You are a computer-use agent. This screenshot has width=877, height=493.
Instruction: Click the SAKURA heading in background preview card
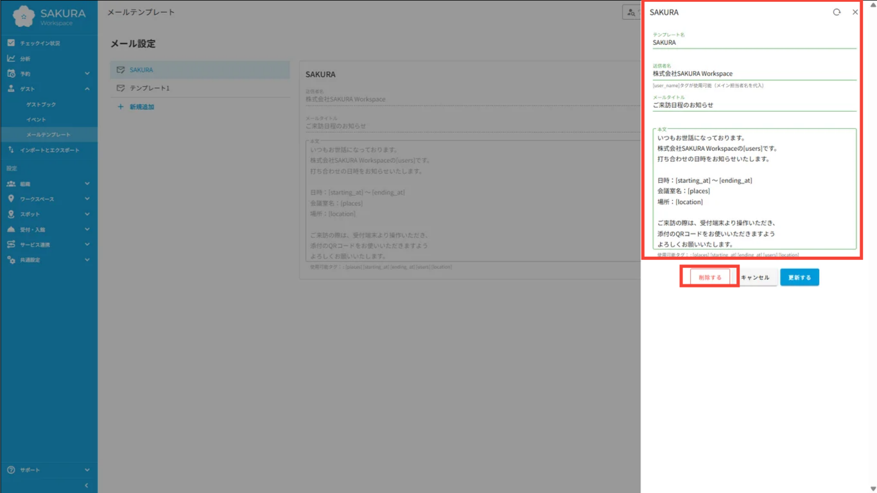point(320,74)
